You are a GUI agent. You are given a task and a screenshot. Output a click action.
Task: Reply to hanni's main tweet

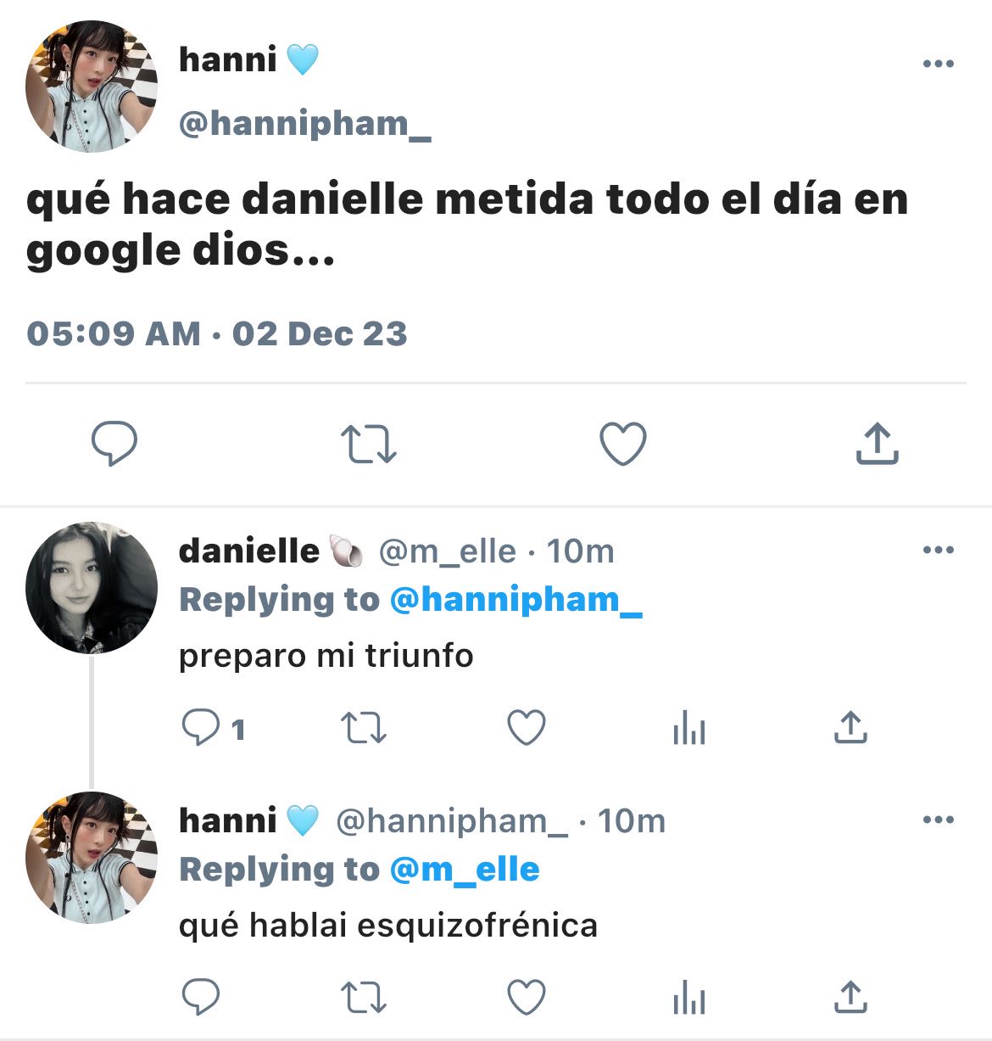[x=114, y=444]
